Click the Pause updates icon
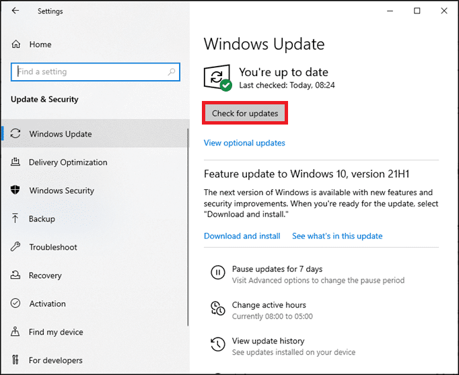The height and width of the screenshot is (375, 459). [217, 273]
